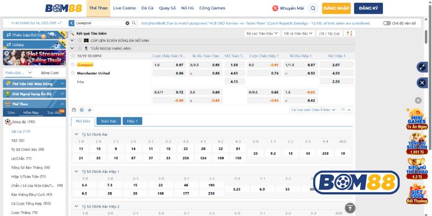
Task: Click the red-green sort arrows icon
Action: click(x=349, y=33)
